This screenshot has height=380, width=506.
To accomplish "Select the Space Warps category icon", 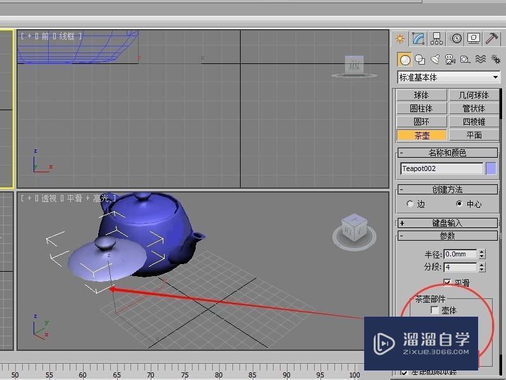I will point(481,60).
